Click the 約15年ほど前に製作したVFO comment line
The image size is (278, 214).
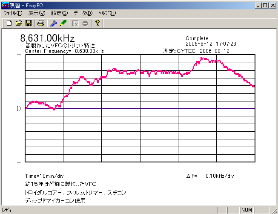[x=61, y=184]
